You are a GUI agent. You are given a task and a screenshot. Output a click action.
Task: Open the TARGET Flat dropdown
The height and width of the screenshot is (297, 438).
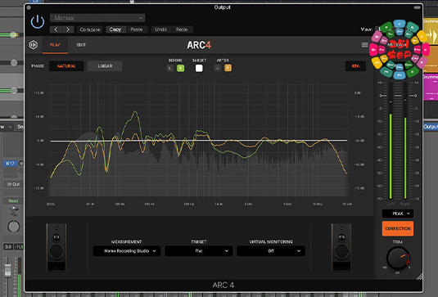pyautogui.click(x=199, y=251)
